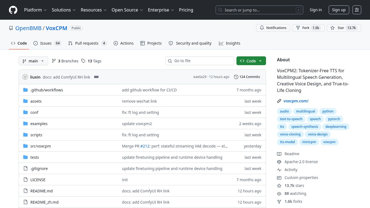370x208 pixels.
Task: Click the link icon beside voxcpm.com
Action: click(279, 101)
